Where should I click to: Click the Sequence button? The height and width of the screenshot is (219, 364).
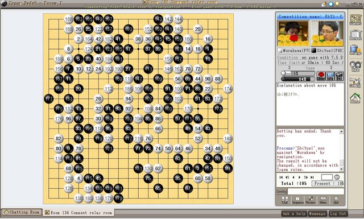click(x=297, y=200)
